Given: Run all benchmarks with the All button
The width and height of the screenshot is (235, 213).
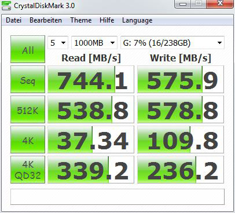Looking at the screenshot, I should pyautogui.click(x=28, y=49).
